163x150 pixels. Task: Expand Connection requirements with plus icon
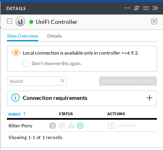coord(150,98)
